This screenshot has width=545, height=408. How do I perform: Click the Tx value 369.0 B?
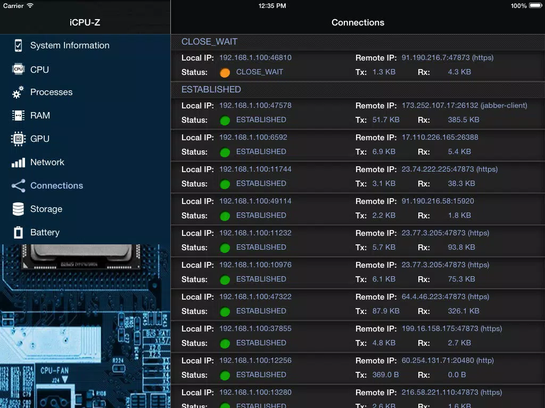[x=385, y=376]
